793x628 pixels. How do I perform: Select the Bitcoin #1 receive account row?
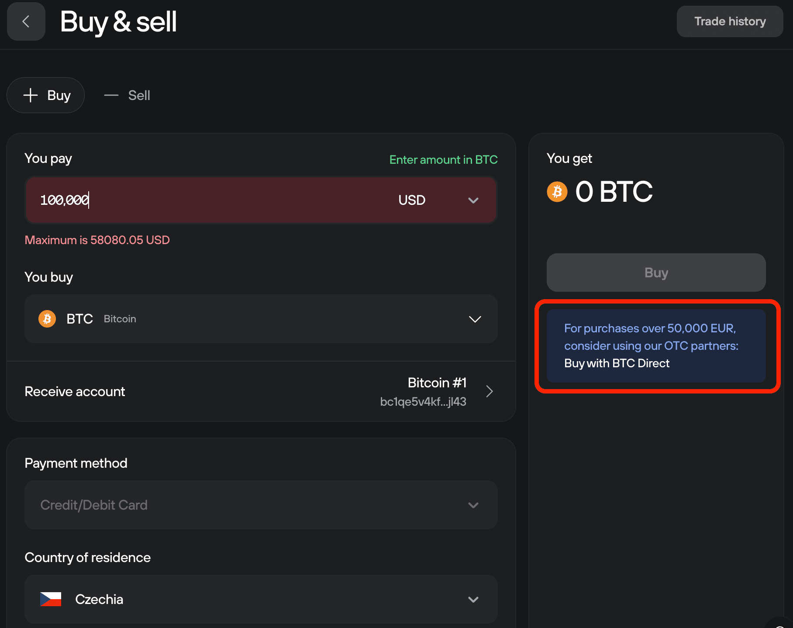click(x=261, y=391)
